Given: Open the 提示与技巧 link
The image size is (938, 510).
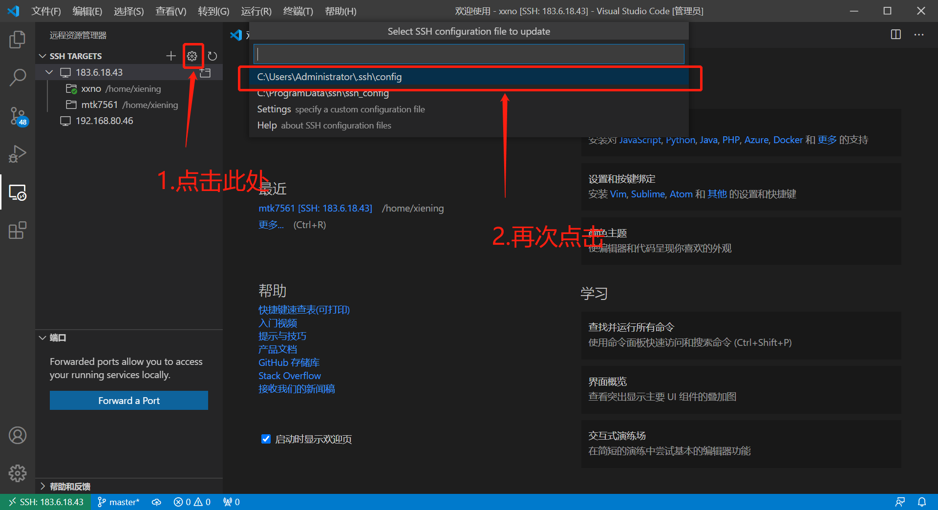Looking at the screenshot, I should tap(282, 336).
